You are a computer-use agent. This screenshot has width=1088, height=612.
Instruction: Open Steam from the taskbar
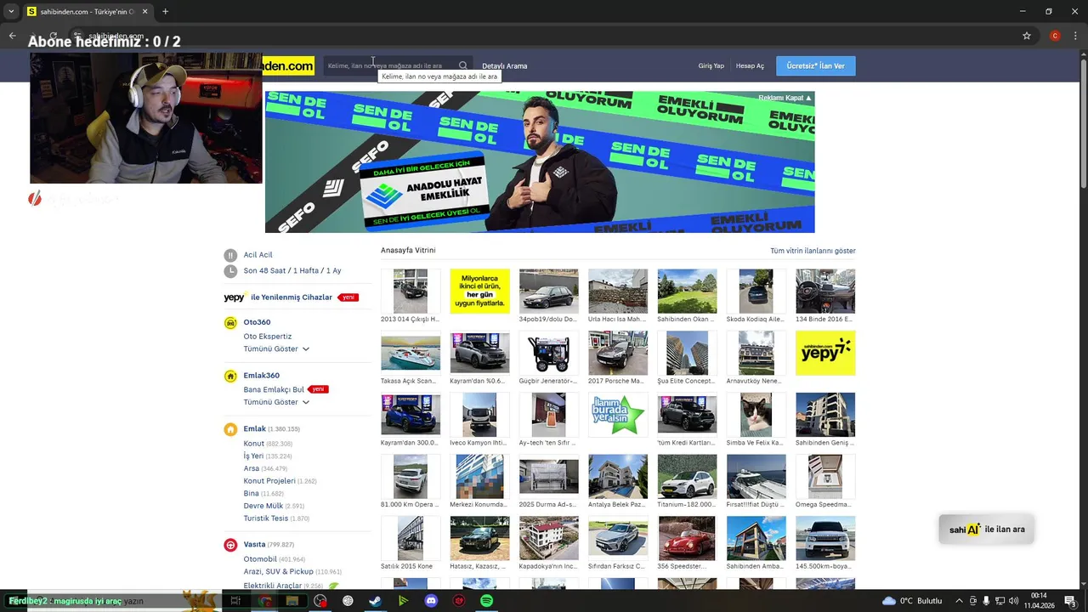coord(375,601)
